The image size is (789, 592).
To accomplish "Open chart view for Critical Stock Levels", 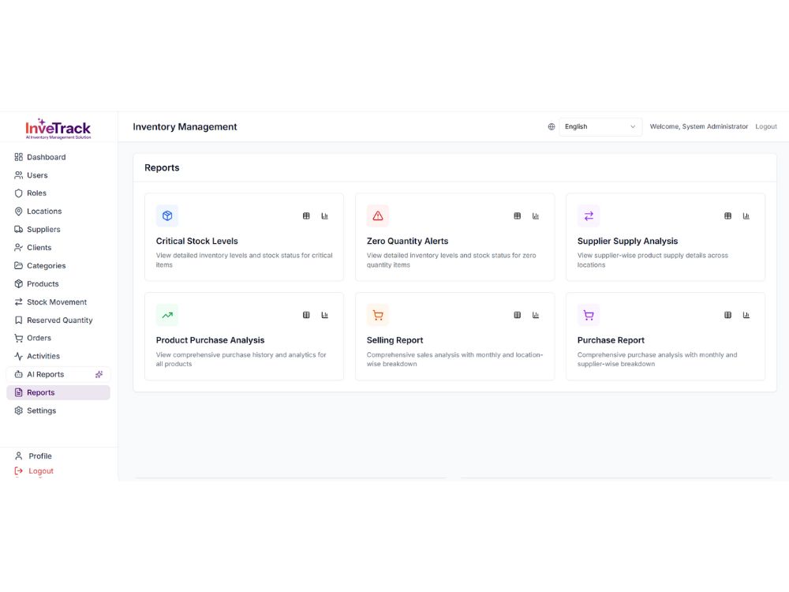I will (x=324, y=216).
